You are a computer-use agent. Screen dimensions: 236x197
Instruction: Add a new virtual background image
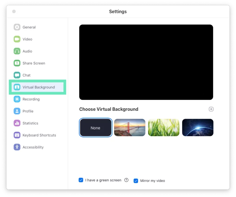coord(211,109)
